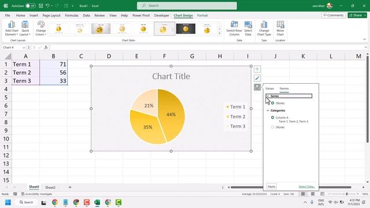Viewport: 370px width, 208px height.
Task: Click the horizontal scrollbar
Action: (x=291, y=187)
